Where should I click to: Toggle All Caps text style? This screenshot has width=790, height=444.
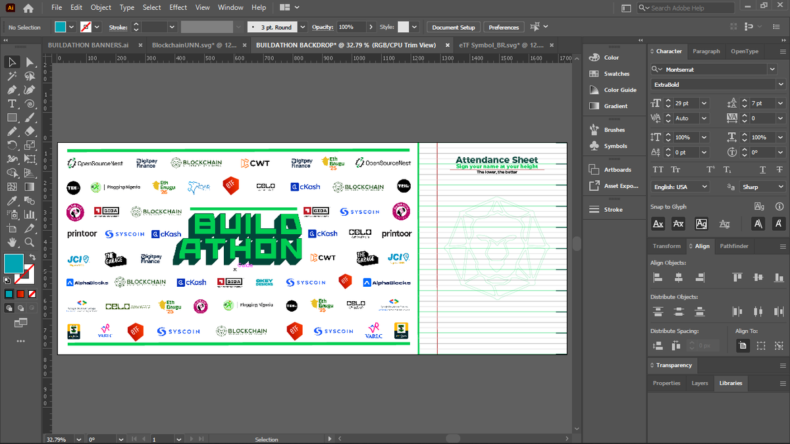point(658,170)
